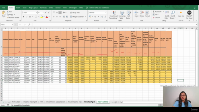Open the Merge & Center dropdown arrow
The image size is (199, 112).
(85, 16)
